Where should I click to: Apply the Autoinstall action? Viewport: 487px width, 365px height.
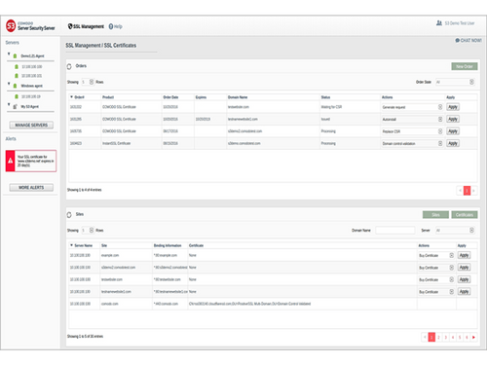pyautogui.click(x=453, y=119)
